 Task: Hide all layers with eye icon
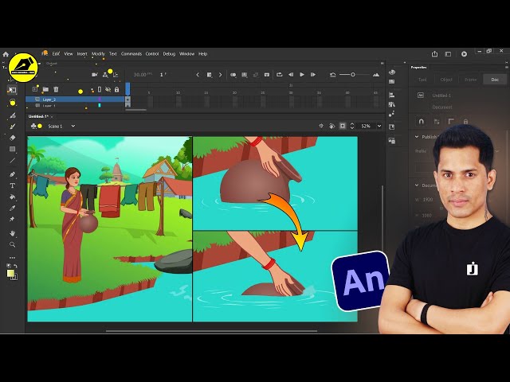tap(108, 90)
